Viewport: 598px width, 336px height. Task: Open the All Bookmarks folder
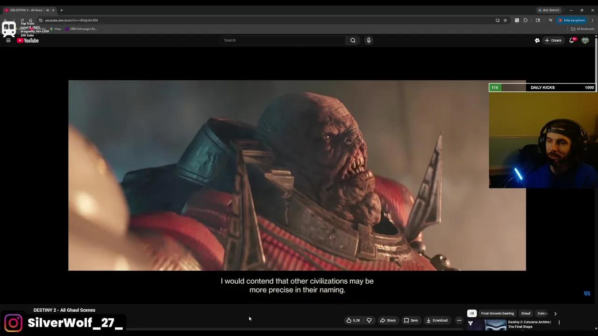pos(583,29)
